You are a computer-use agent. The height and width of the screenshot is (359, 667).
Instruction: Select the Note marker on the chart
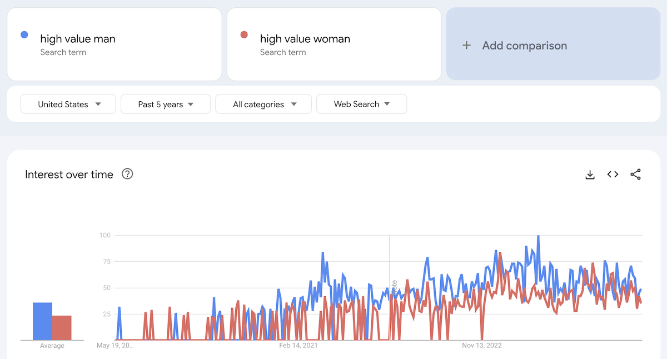pos(394,288)
